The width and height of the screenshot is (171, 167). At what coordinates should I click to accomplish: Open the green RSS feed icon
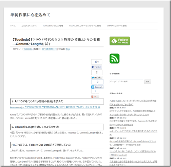click(x=114, y=59)
